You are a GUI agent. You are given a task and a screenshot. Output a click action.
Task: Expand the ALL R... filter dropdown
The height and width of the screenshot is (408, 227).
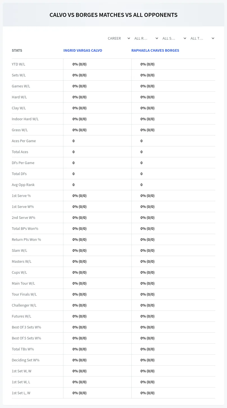(x=146, y=38)
